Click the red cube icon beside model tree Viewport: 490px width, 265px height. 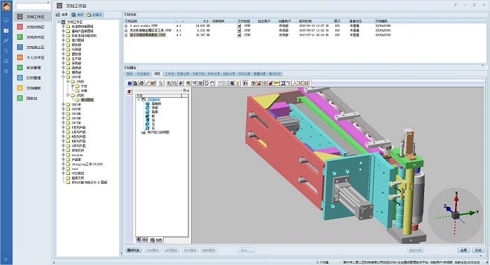click(129, 92)
